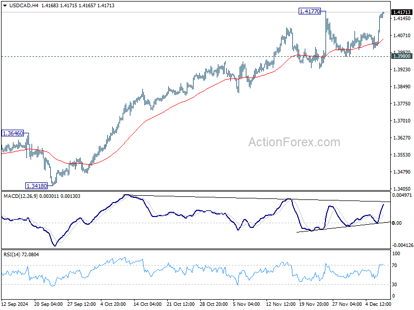Click the 19 Nov 20:00 date label
The width and height of the screenshot is (414, 310).
(x=314, y=304)
